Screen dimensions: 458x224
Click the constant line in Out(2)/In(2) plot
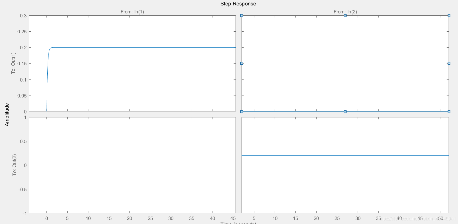coord(345,155)
